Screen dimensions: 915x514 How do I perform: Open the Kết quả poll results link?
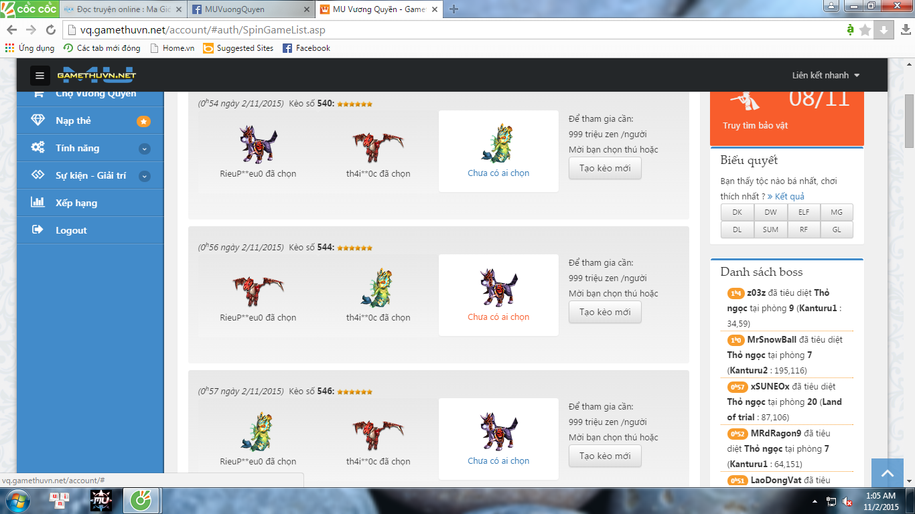(789, 196)
